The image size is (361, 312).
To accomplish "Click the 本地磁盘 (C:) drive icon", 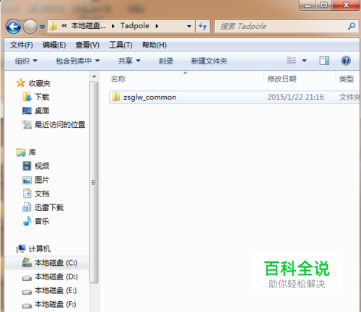I will (x=27, y=262).
